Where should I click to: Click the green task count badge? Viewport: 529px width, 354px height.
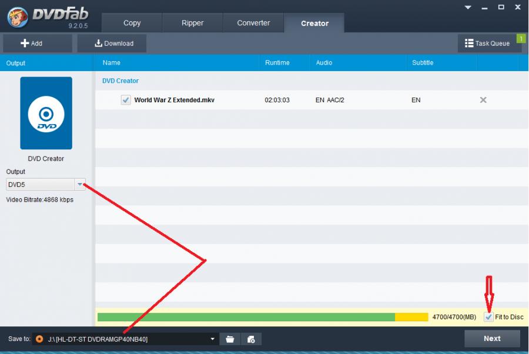coord(521,38)
